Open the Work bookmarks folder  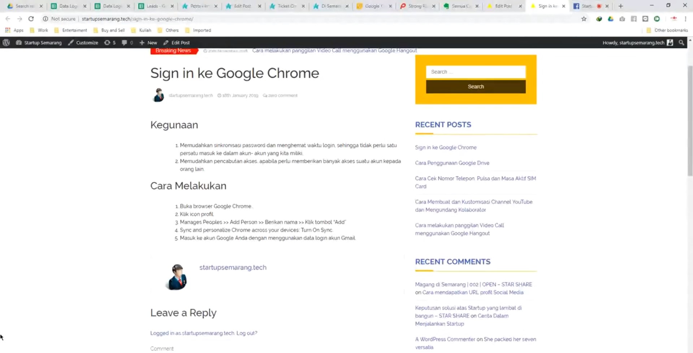point(39,30)
